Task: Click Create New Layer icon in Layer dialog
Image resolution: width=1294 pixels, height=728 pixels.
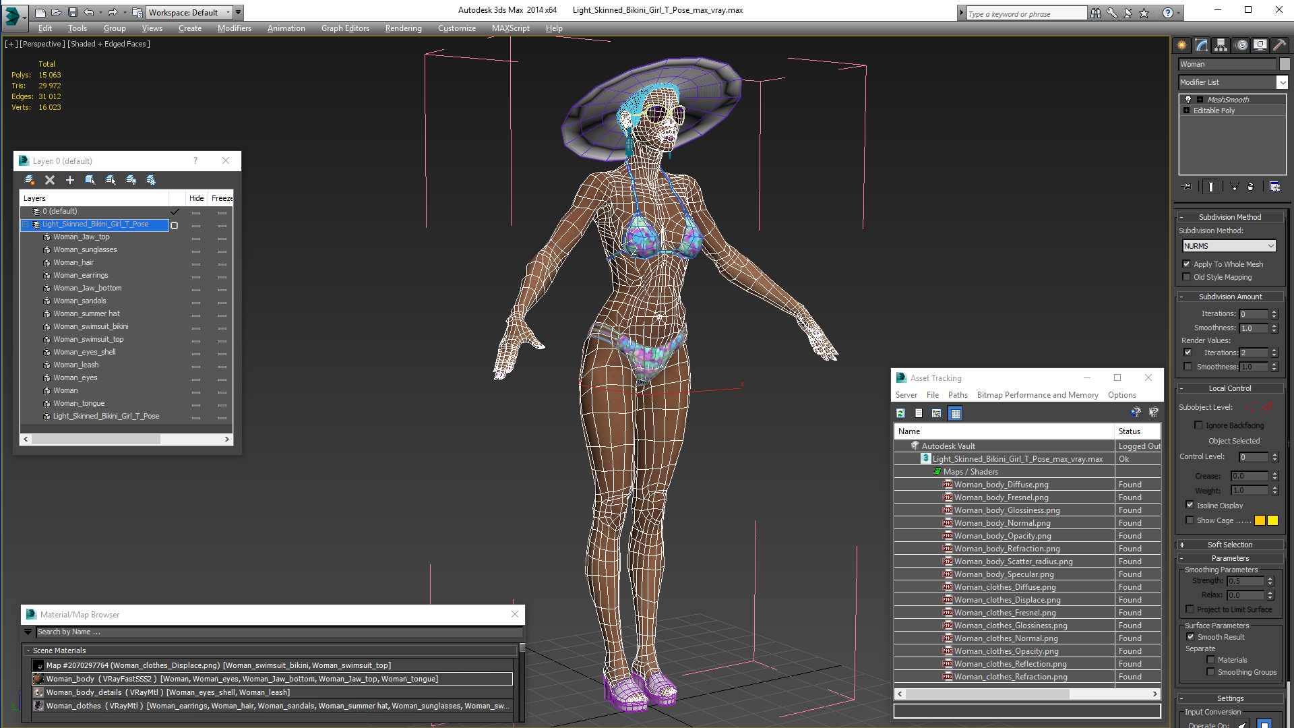Action: tap(30, 180)
